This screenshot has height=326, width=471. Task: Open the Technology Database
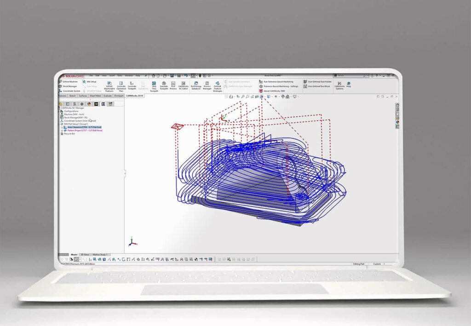tap(195, 84)
